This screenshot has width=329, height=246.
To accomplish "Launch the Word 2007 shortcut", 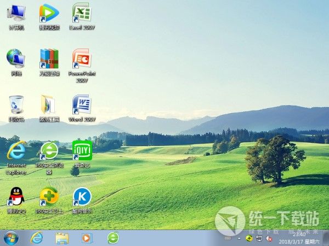I will [x=82, y=108].
